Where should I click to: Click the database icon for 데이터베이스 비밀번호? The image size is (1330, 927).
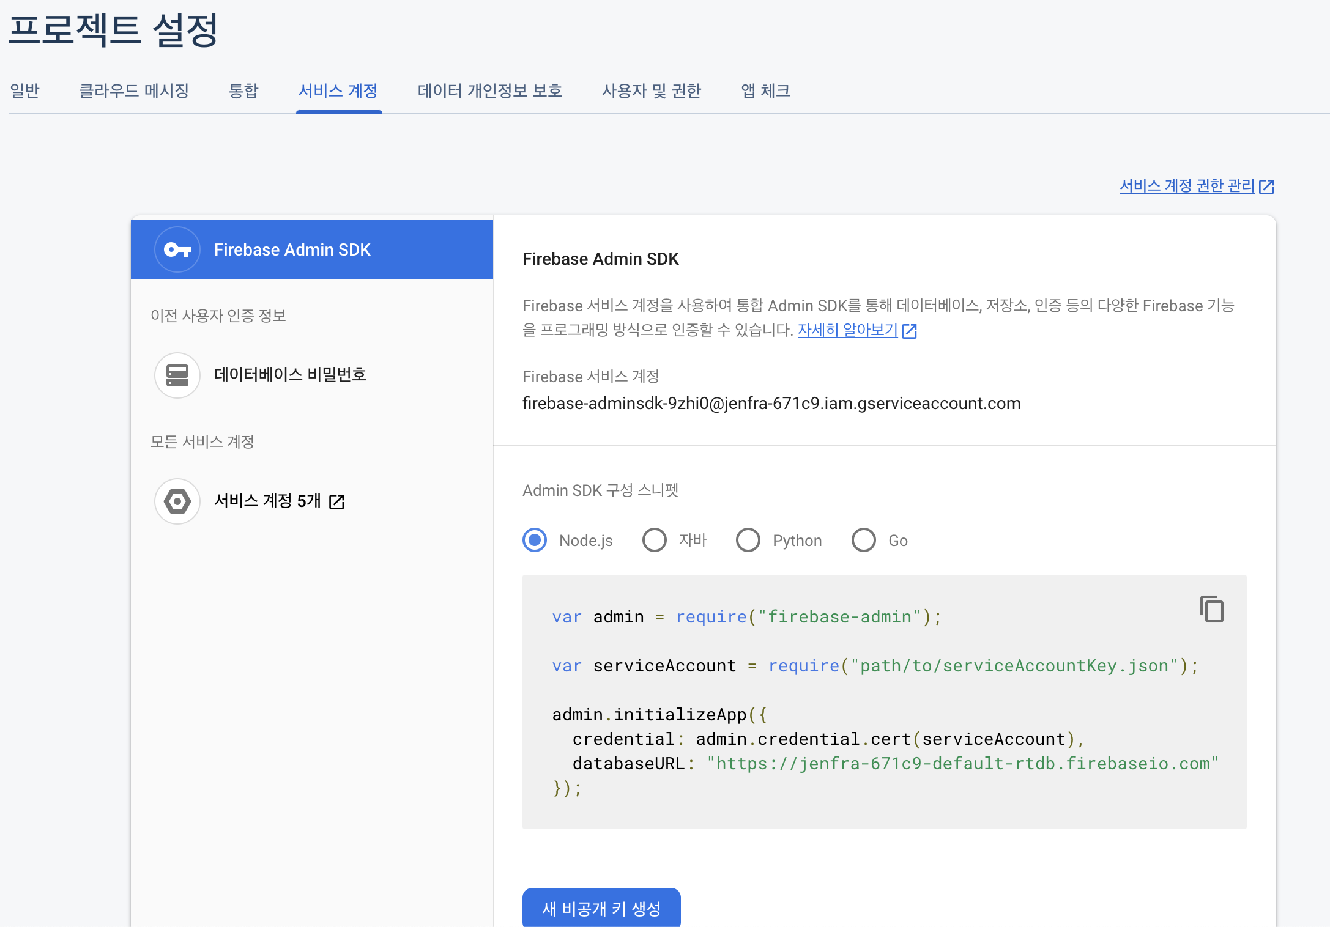177,375
